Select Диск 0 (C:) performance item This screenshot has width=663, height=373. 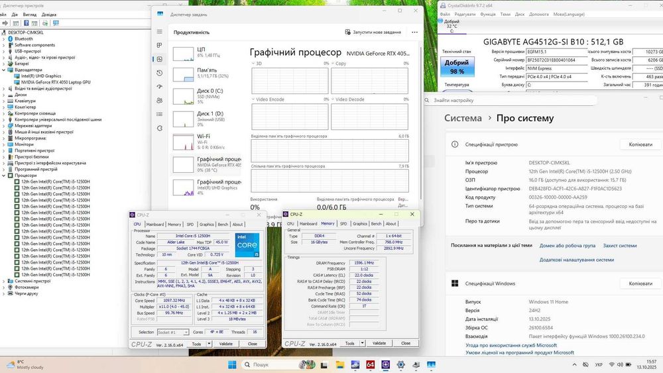[x=206, y=96]
